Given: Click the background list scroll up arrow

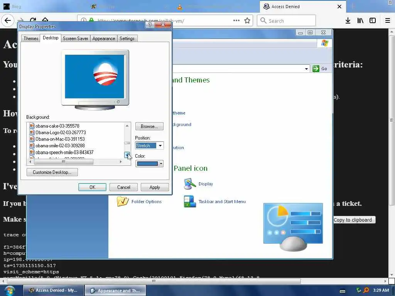Looking at the screenshot, I should point(127,126).
